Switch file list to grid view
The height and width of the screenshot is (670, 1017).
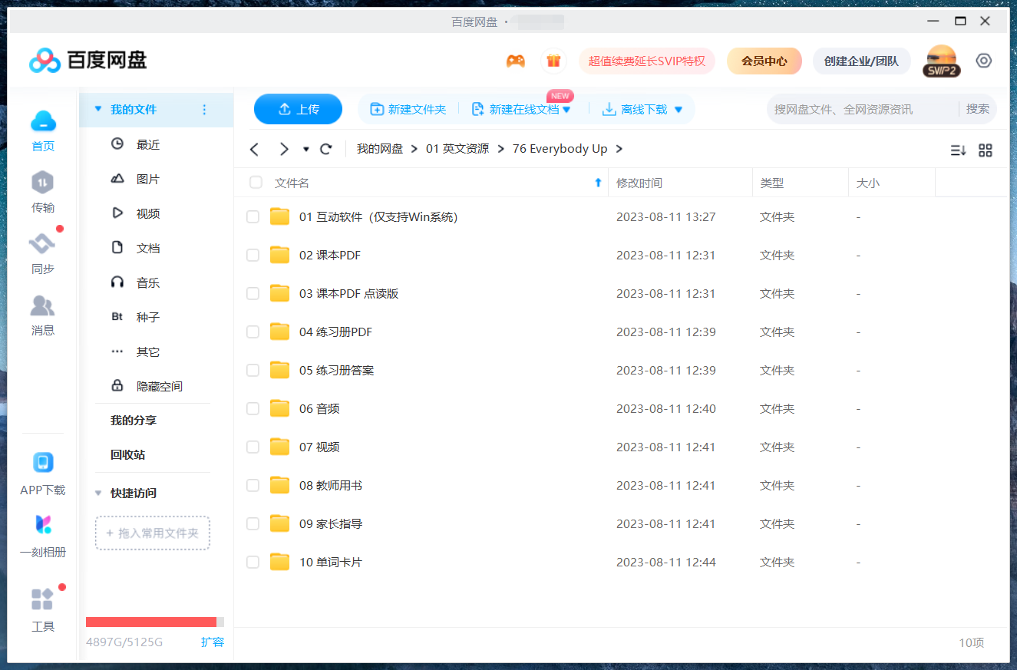coord(986,150)
